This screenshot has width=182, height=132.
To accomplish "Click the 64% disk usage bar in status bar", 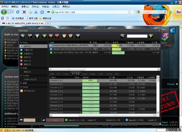I will point(29,120).
